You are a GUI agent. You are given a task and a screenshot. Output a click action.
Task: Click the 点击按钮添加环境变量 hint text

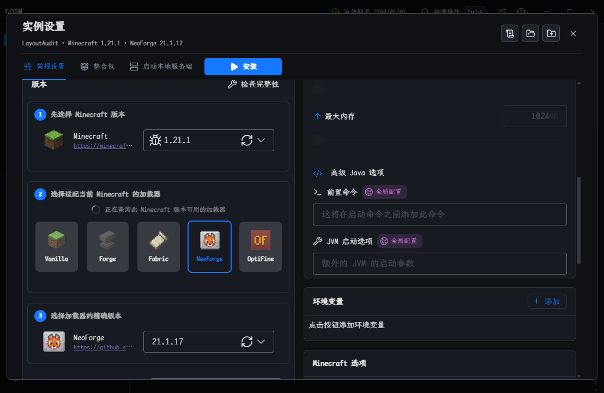pyautogui.click(x=347, y=325)
